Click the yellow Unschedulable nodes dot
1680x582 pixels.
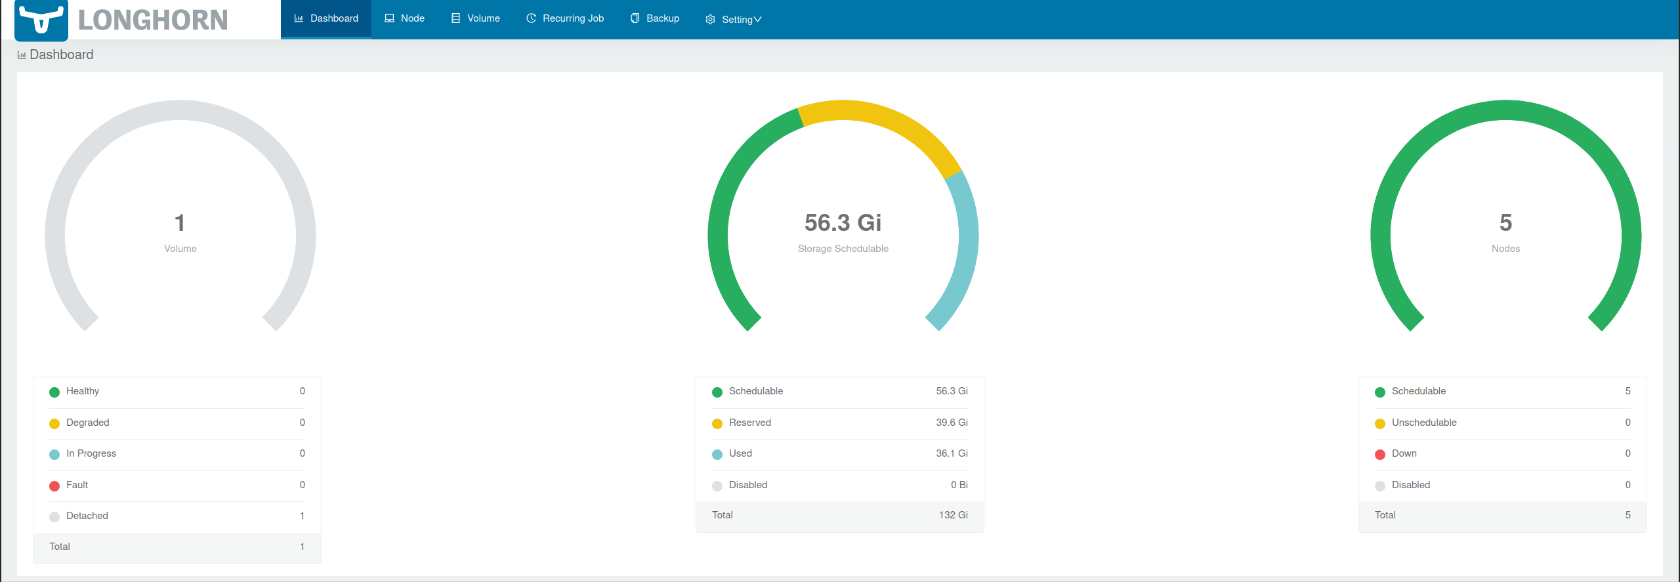pos(1380,424)
